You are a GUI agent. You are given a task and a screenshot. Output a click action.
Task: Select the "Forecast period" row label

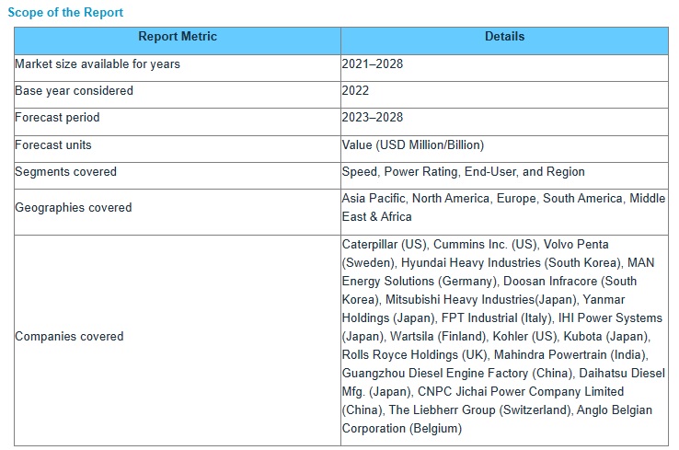[57, 118]
